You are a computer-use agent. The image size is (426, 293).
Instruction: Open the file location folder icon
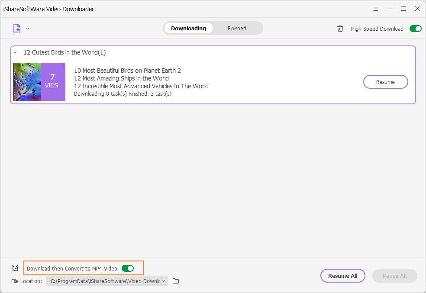[x=176, y=281]
